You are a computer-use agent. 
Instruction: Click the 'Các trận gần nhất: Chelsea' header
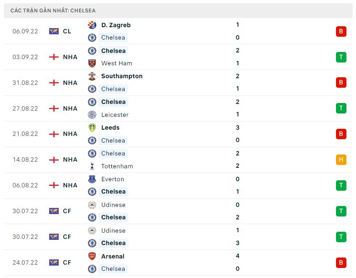click(52, 10)
